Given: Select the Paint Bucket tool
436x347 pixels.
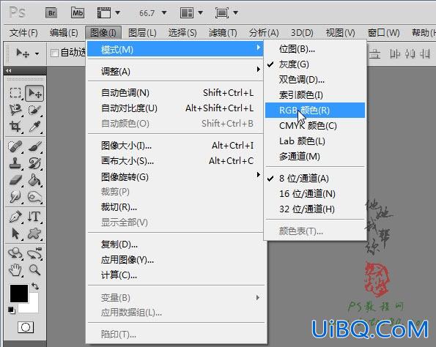Looking at the screenshot, I should [x=34, y=180].
